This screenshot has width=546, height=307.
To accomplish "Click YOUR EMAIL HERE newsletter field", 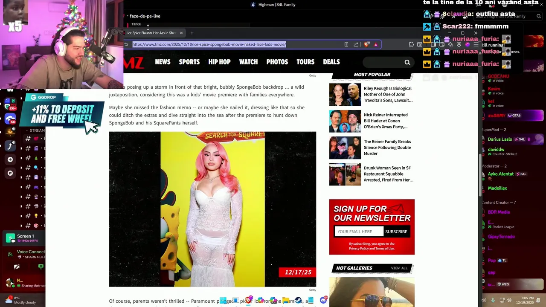I will pos(359,232).
